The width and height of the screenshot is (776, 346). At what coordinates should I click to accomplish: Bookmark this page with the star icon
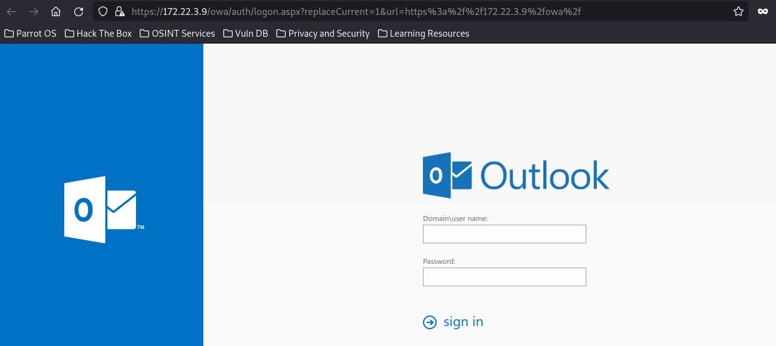(x=739, y=11)
